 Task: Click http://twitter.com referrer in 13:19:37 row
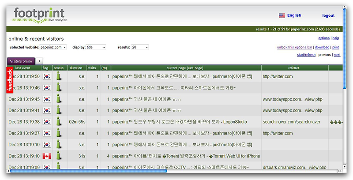pos(278,133)
